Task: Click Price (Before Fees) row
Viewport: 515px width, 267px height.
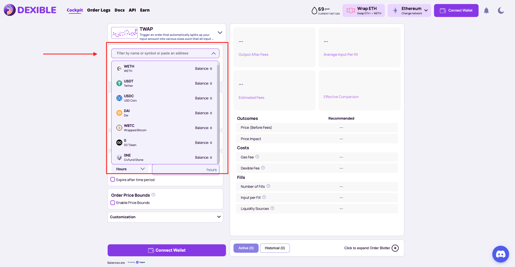Action: [x=317, y=127]
